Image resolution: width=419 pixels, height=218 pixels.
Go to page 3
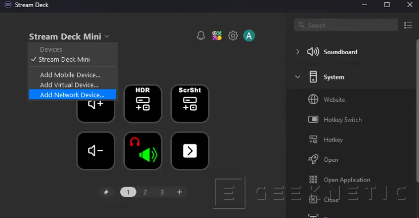(162, 192)
